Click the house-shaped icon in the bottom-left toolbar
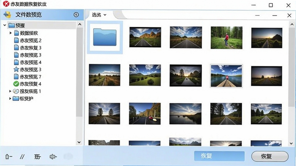Screen dimensions: 296x166 click(x=9, y=156)
